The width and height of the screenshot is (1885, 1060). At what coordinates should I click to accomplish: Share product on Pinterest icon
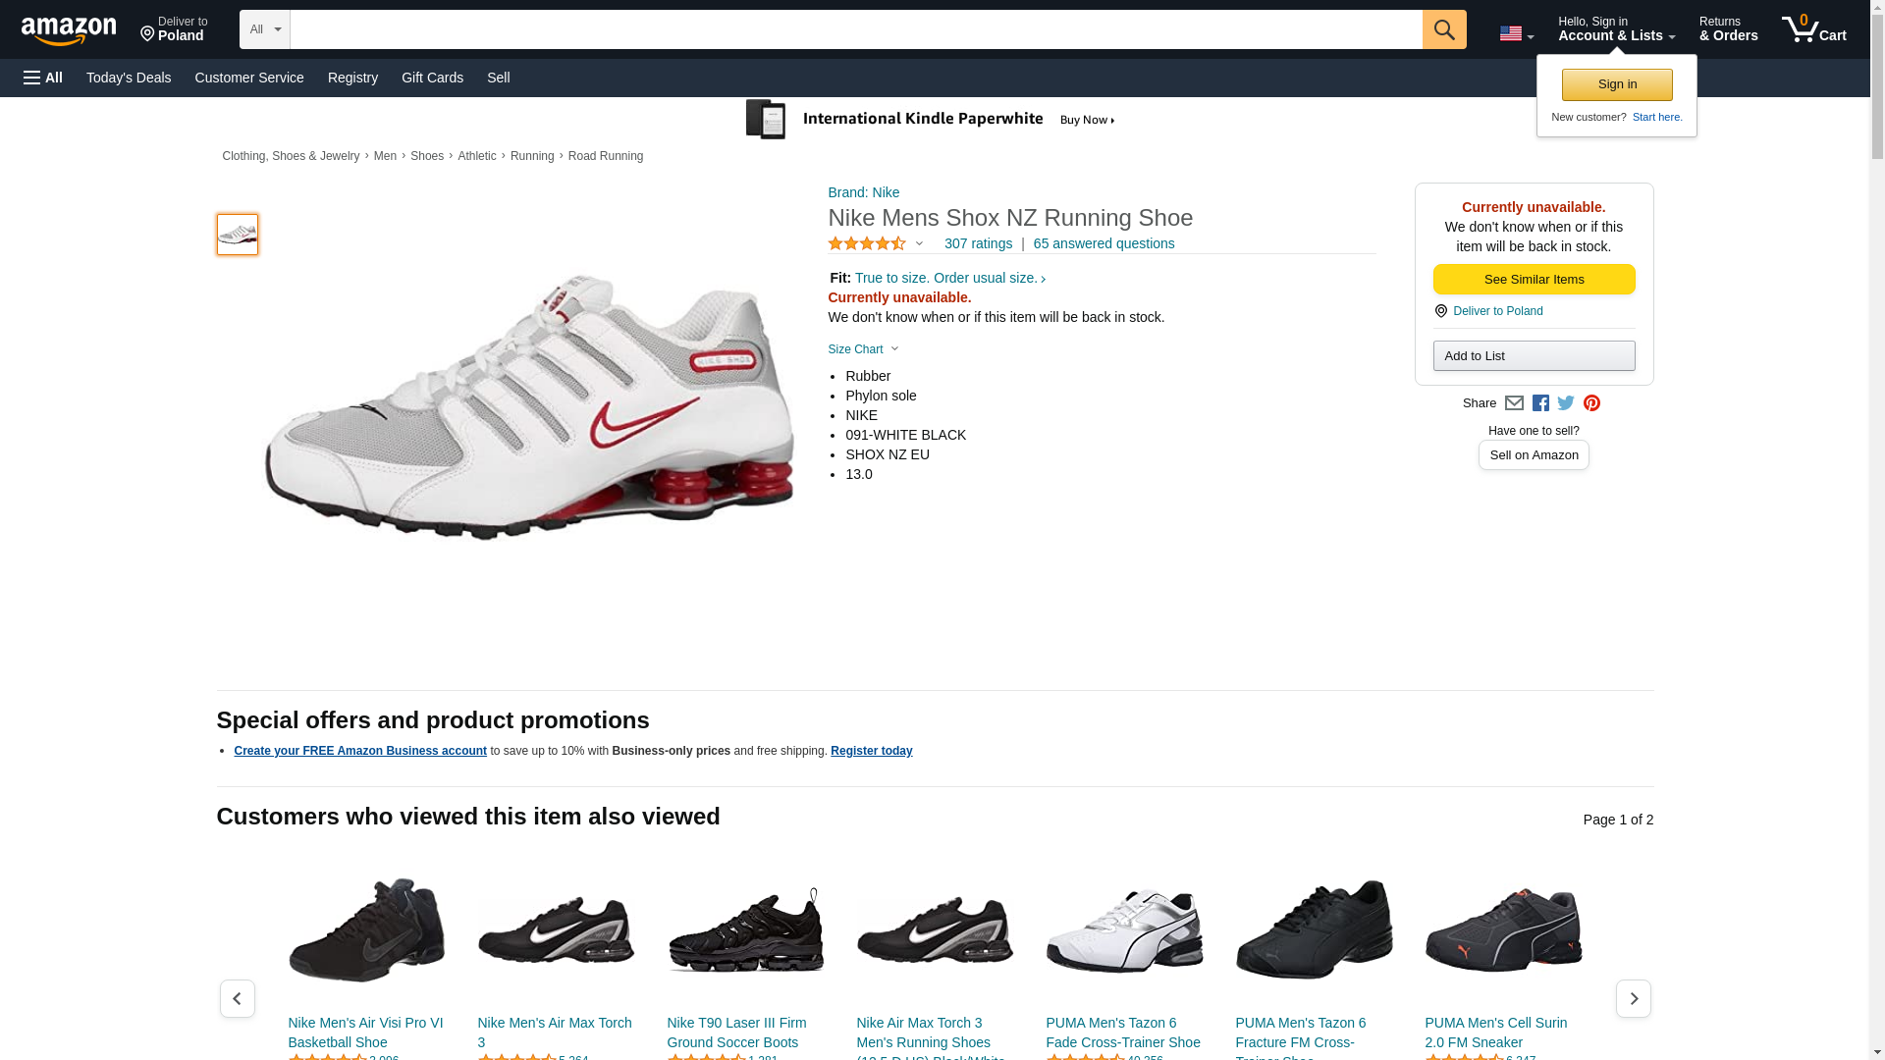pyautogui.click(x=1591, y=403)
